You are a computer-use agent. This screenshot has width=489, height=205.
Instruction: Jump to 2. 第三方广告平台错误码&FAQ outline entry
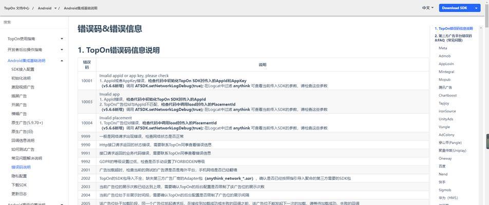tap(453, 38)
